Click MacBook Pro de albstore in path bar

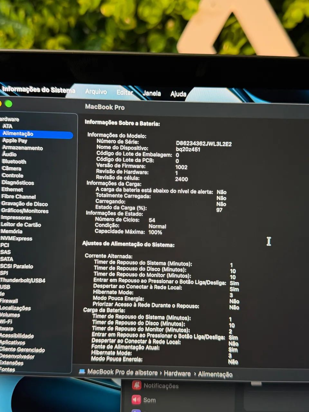[123, 372]
